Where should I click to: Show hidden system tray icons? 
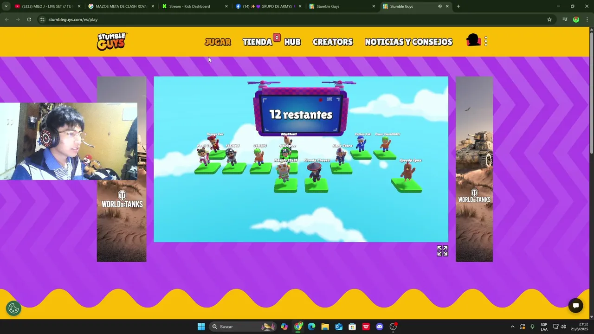512,327
